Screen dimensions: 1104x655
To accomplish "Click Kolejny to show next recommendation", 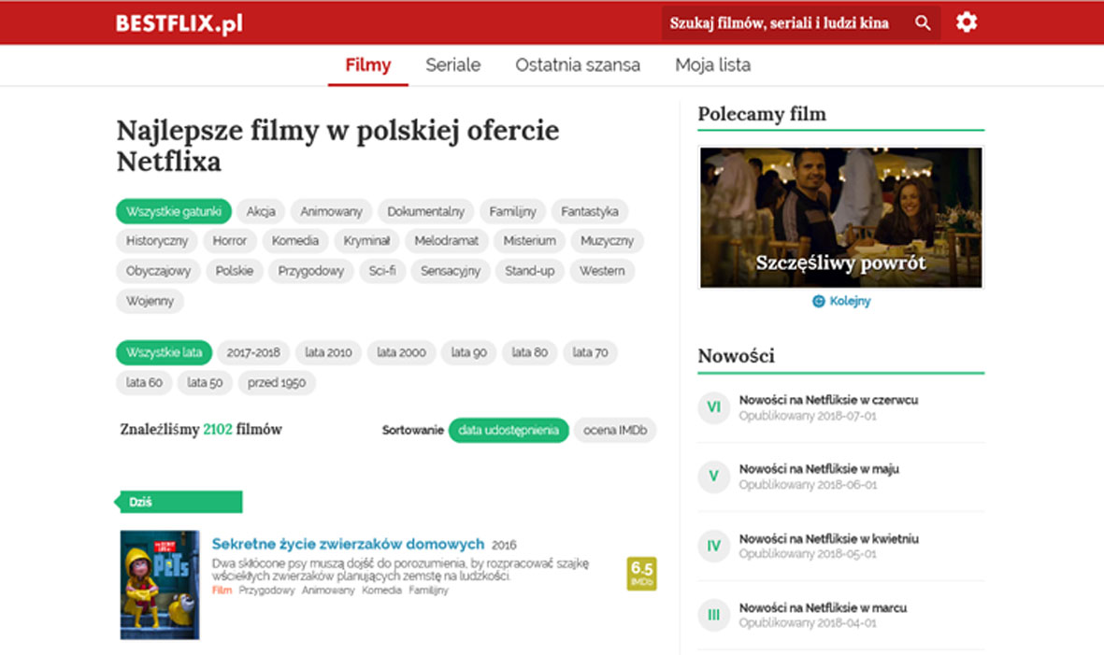I will coord(841,302).
